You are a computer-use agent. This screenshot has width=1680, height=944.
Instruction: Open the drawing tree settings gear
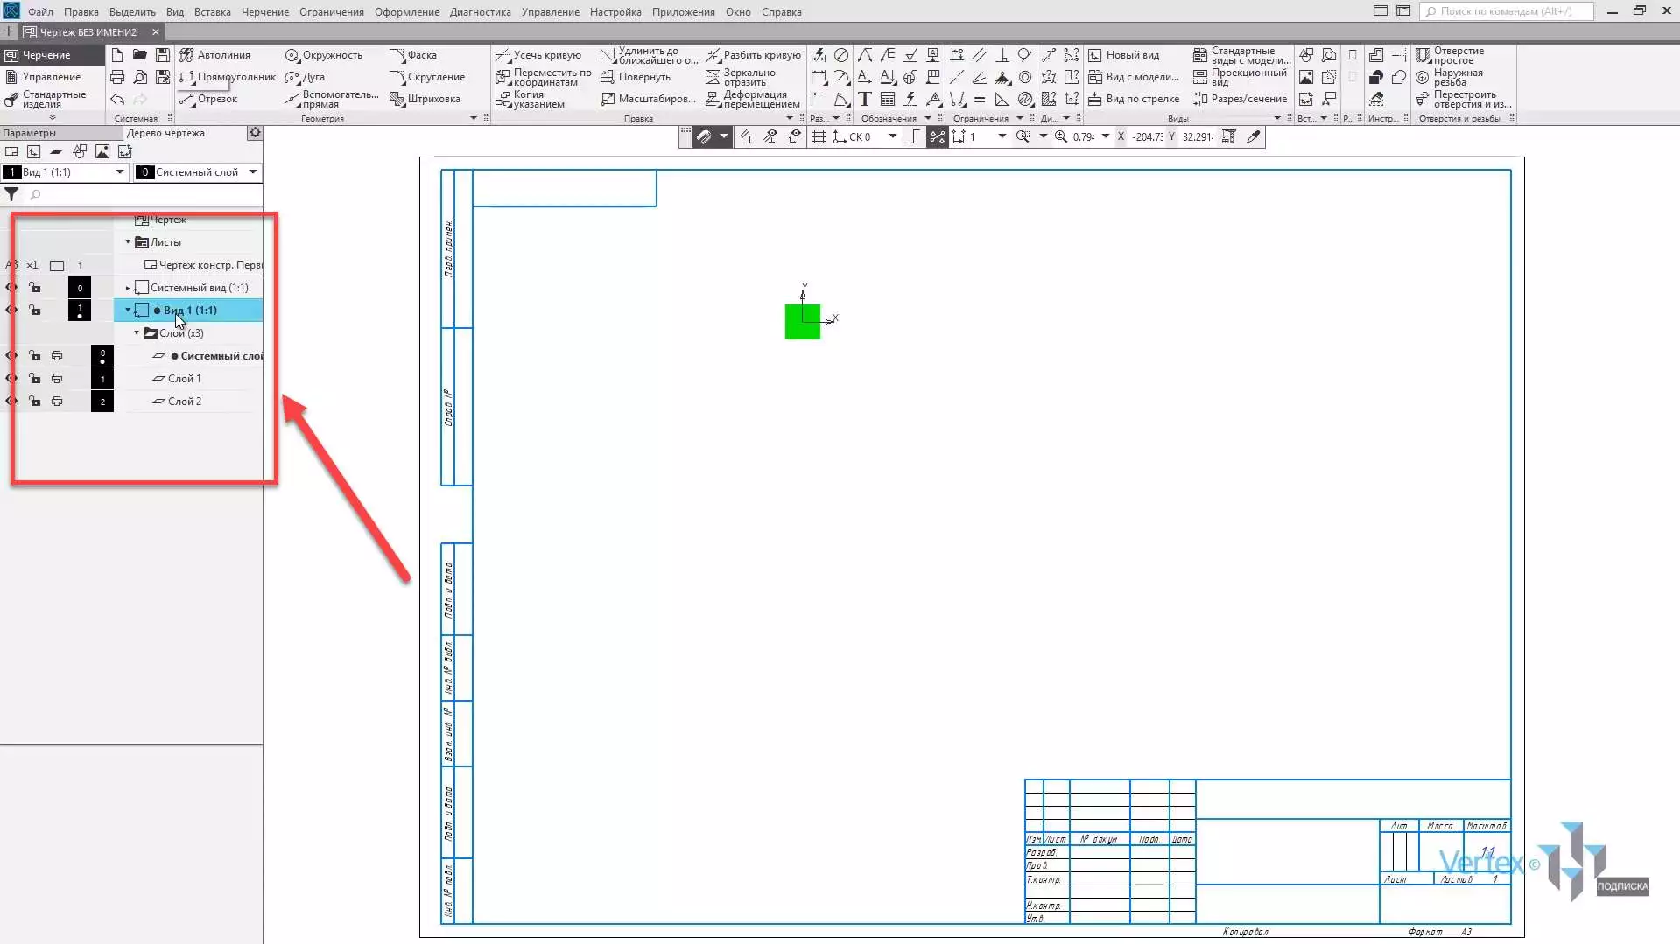[x=255, y=133]
